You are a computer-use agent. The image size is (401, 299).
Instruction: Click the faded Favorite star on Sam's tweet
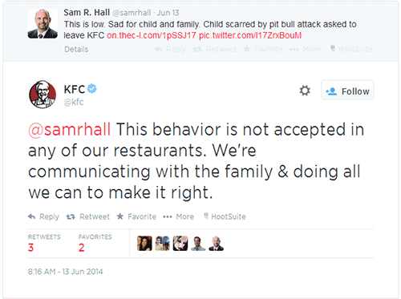[247, 49]
